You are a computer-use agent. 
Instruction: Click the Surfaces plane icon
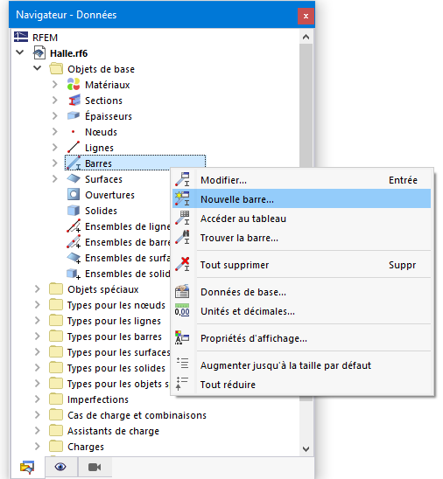pyautogui.click(x=74, y=178)
